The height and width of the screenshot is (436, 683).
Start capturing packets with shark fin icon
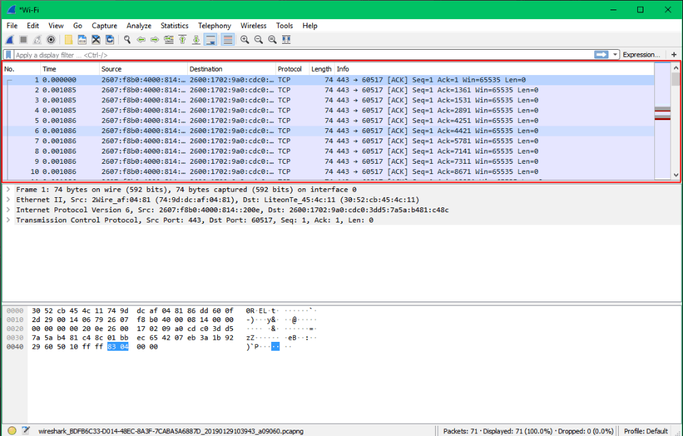[x=10, y=40]
